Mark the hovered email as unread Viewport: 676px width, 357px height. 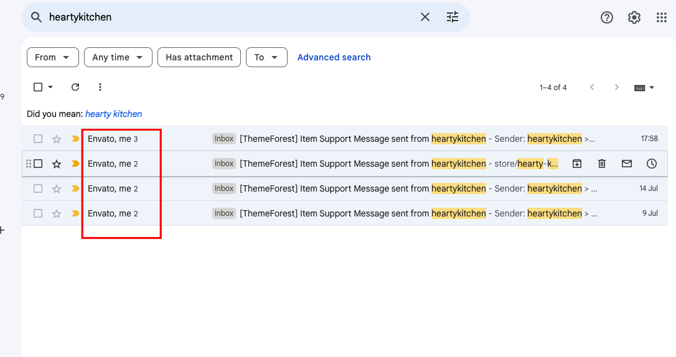tap(627, 164)
